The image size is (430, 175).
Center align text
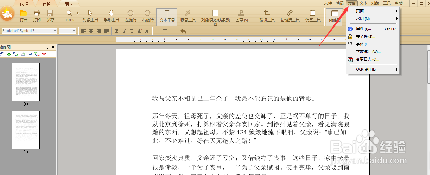[x=91, y=31]
